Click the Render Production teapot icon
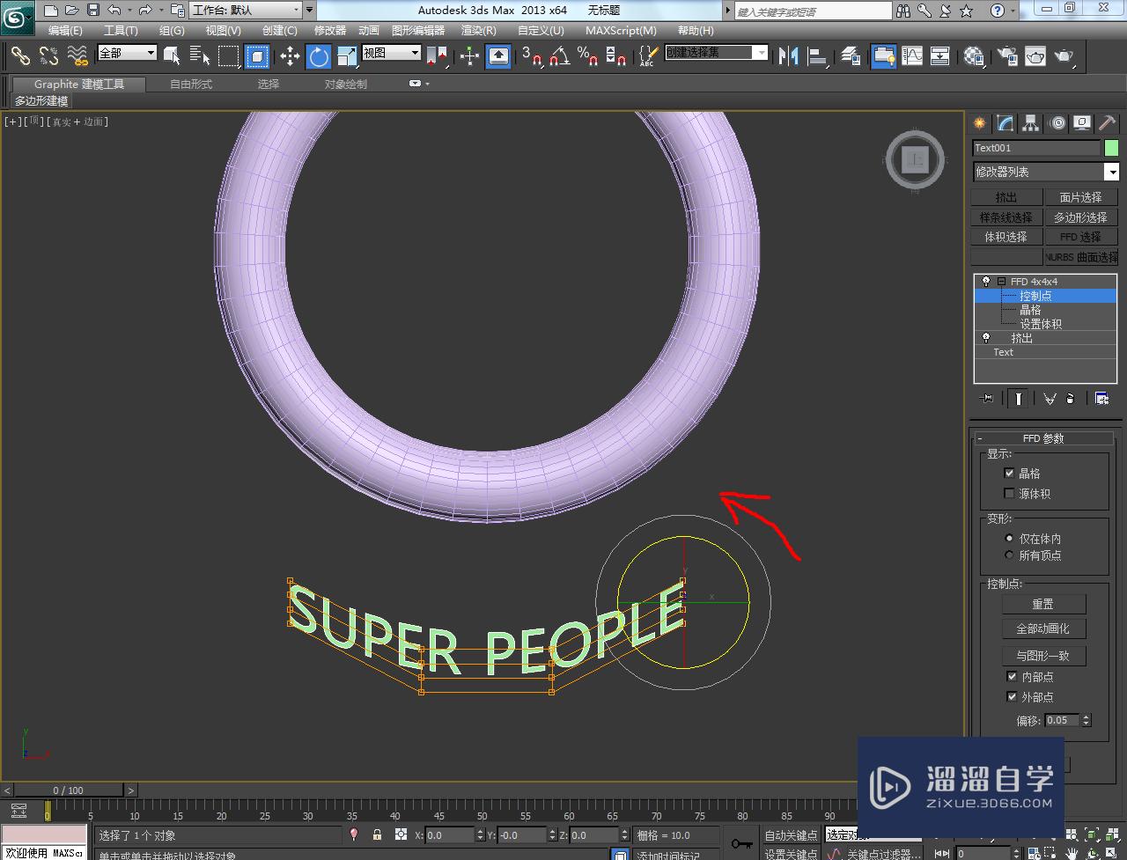 point(1064,56)
